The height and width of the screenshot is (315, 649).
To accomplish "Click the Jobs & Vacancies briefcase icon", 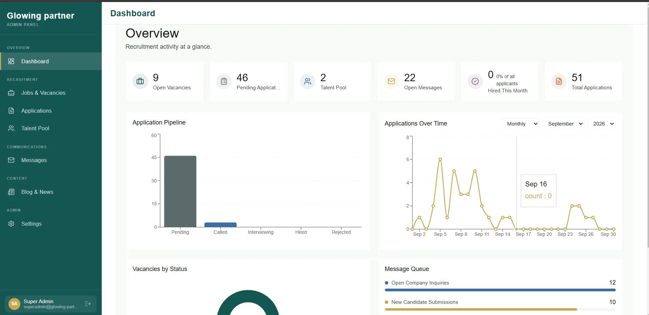I will tap(11, 93).
